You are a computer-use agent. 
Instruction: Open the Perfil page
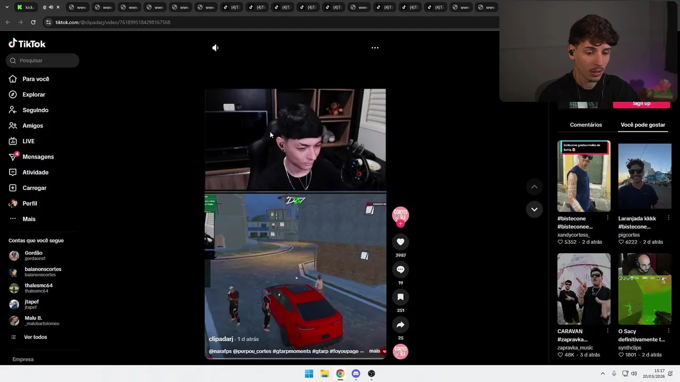tap(23, 204)
